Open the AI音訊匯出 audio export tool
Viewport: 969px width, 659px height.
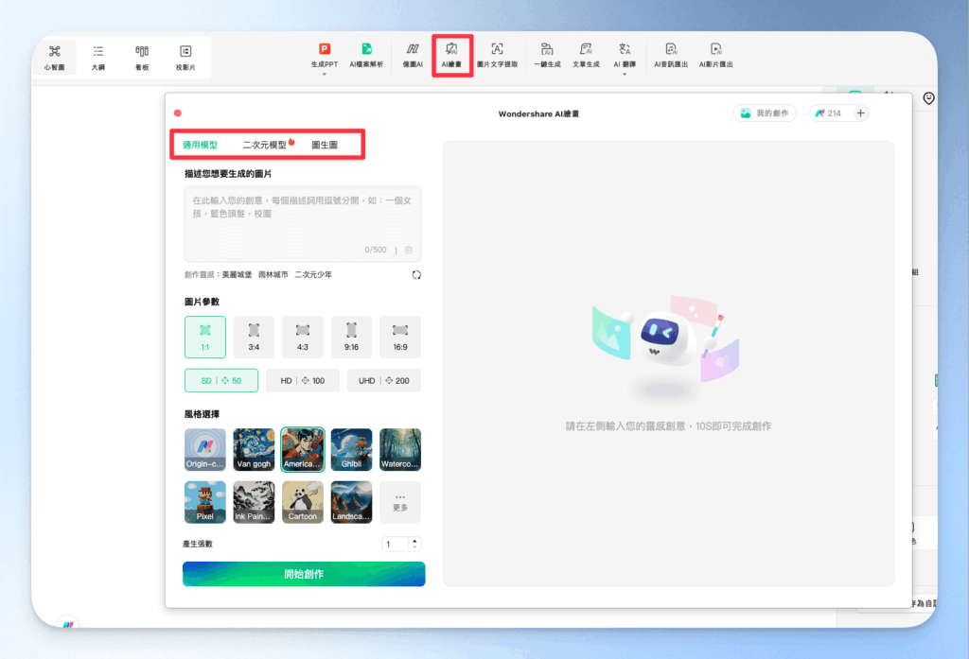(x=671, y=55)
